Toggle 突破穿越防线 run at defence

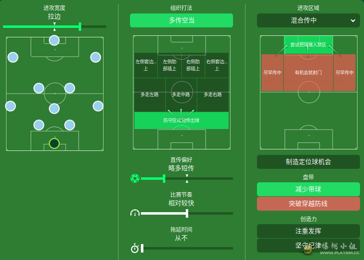(x=308, y=204)
